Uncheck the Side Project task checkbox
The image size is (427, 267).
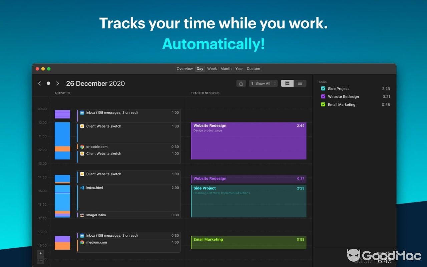(323, 88)
